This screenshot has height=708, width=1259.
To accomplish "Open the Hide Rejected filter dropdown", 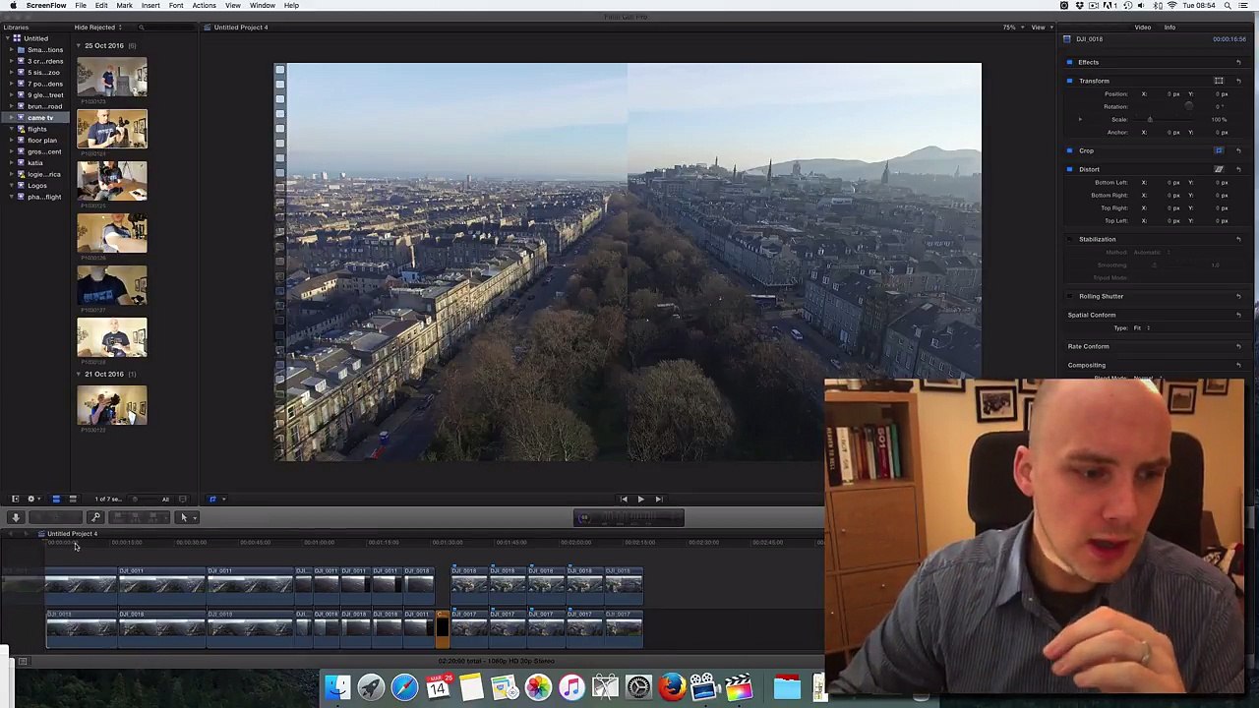I will (96, 27).
